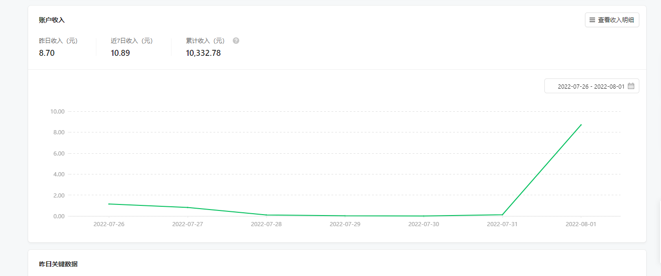Click the chart data point for 2022-07-27
The height and width of the screenshot is (276, 661).
tap(188, 207)
